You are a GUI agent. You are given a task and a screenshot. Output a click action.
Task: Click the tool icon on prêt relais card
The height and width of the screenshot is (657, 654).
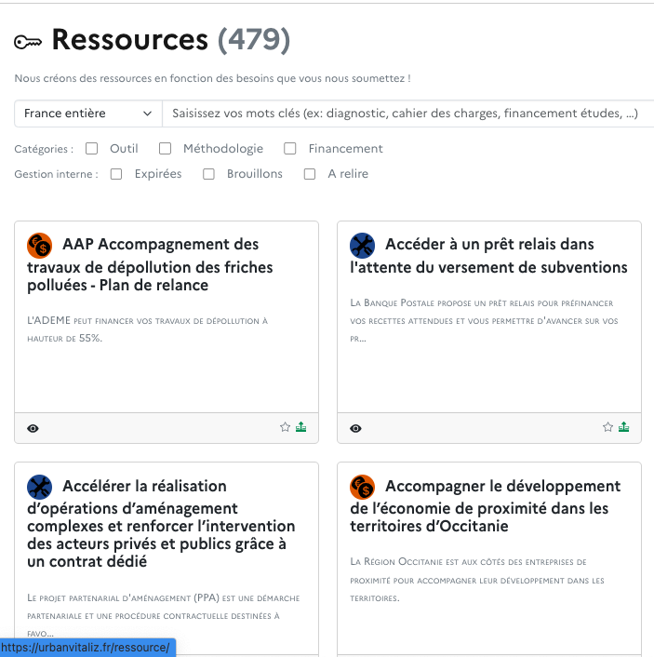(362, 245)
